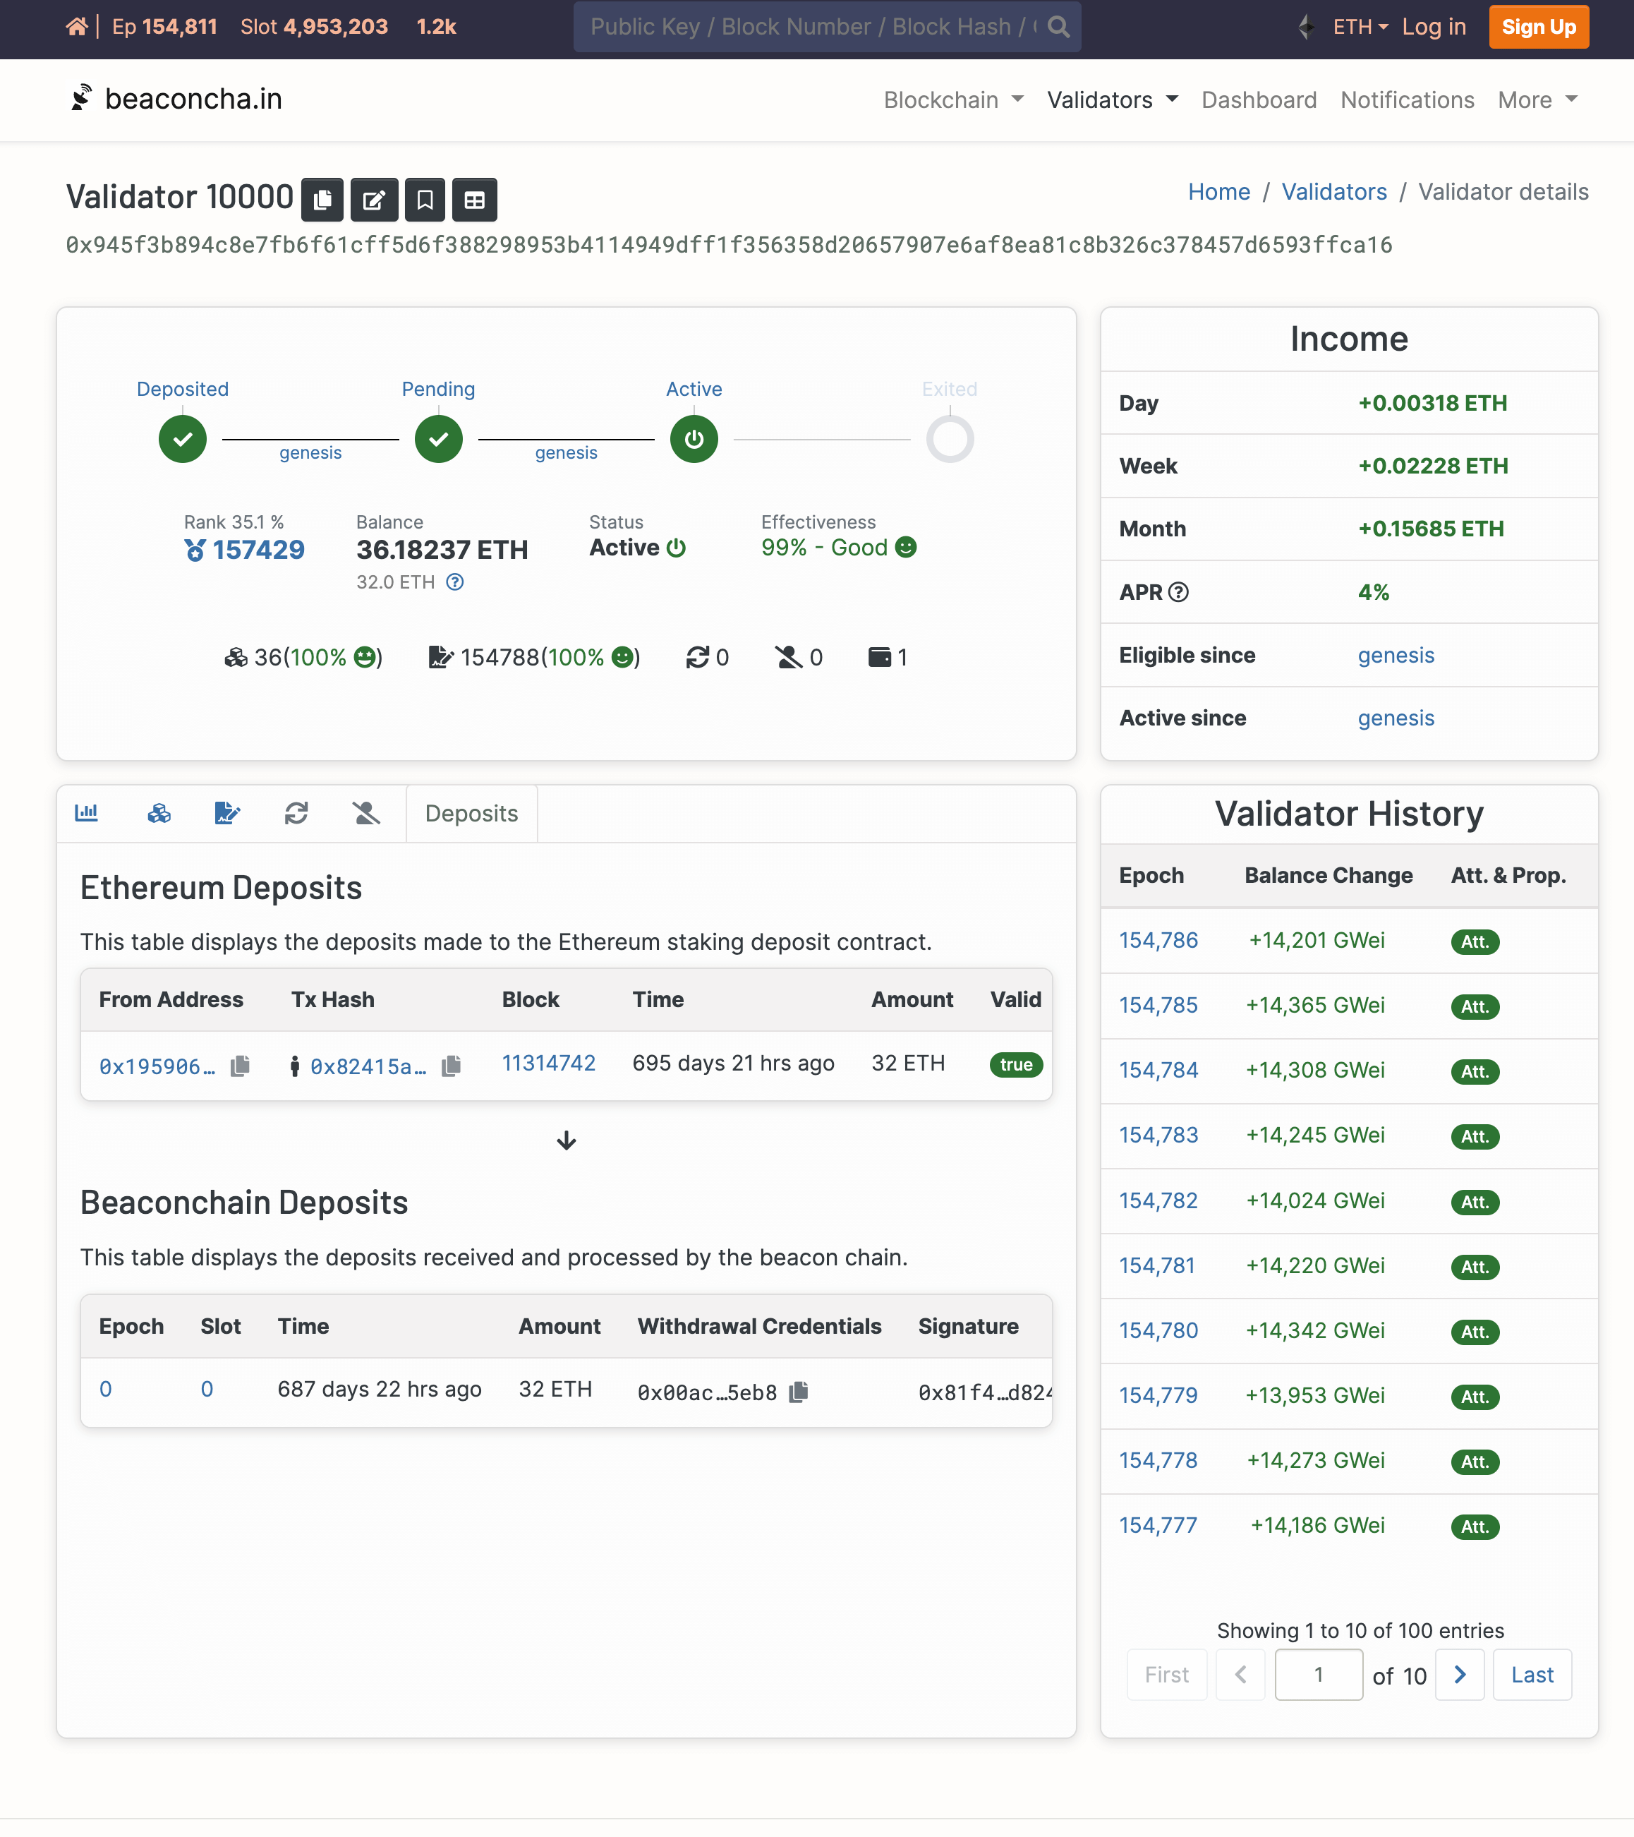
Task: Open the Slashings tab icon
Action: [365, 814]
